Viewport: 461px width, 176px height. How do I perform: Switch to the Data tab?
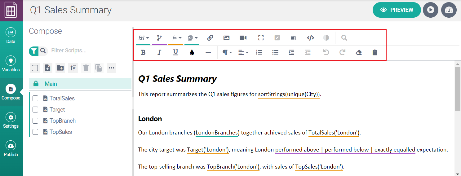(11, 36)
